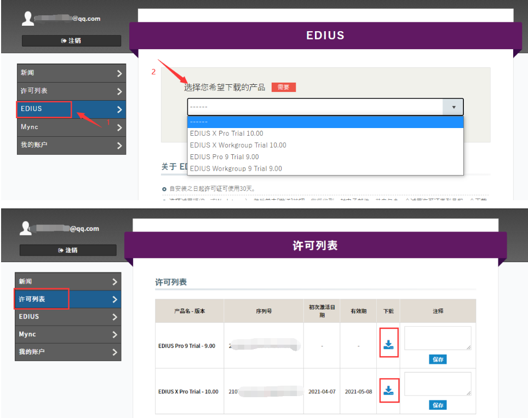Image resolution: width=528 pixels, height=418 pixels.
Task: Save note for EDIUS Pro 9 Trial row
Action: 438,359
